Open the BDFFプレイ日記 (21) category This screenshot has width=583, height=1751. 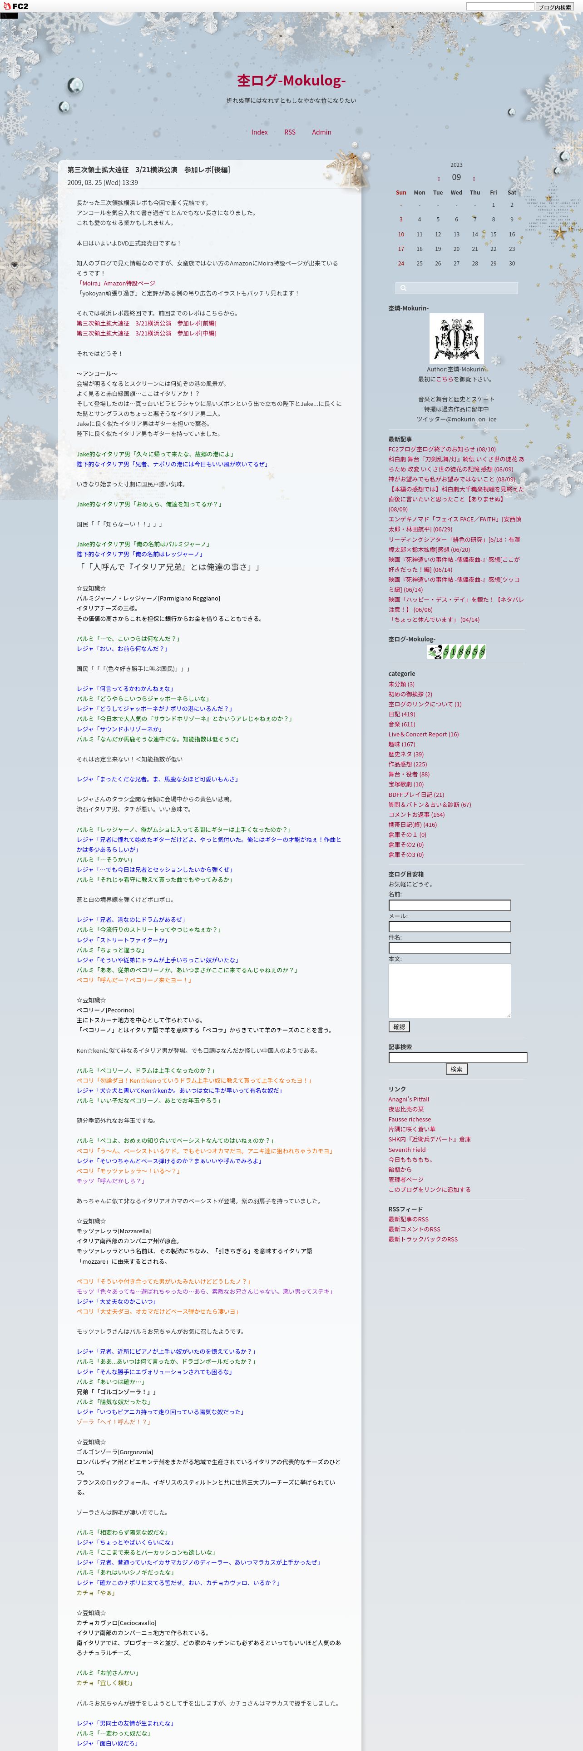pos(416,795)
